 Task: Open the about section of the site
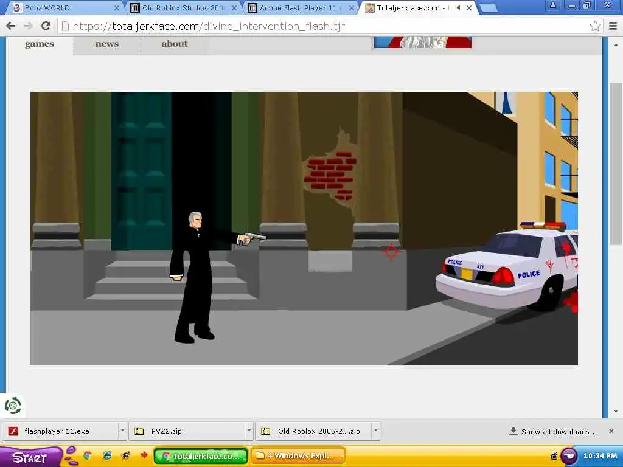pos(174,44)
